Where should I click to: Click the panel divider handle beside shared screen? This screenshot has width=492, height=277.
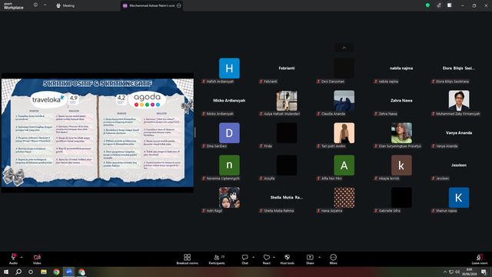(194, 132)
